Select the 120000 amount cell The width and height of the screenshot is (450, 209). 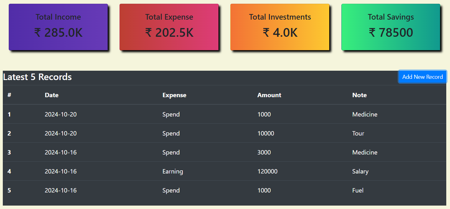(x=268, y=171)
